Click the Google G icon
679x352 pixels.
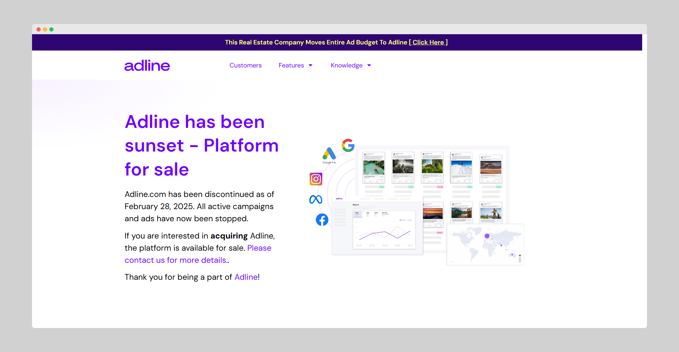348,145
